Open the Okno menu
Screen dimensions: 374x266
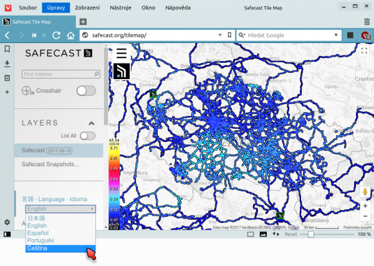(148, 8)
